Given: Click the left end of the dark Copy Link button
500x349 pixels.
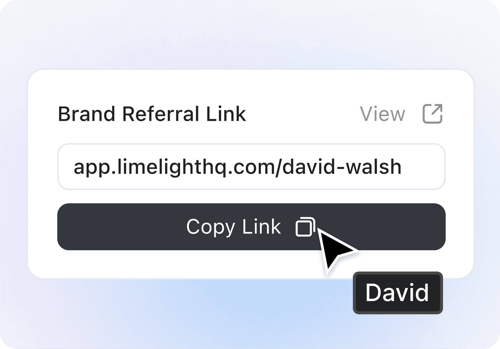Looking at the screenshot, I should [x=70, y=227].
